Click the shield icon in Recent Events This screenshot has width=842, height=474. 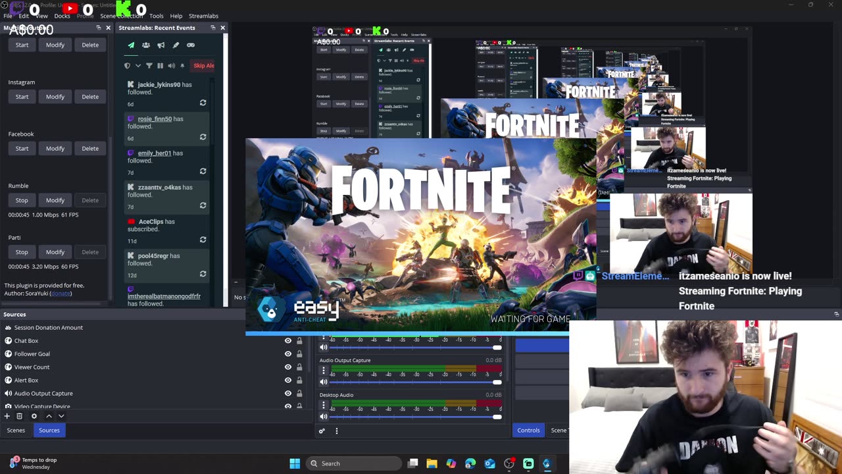click(x=127, y=66)
